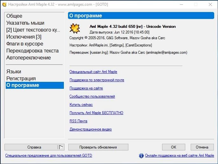
Task: Visit Сообщество пользователей link
Action: [92, 96]
